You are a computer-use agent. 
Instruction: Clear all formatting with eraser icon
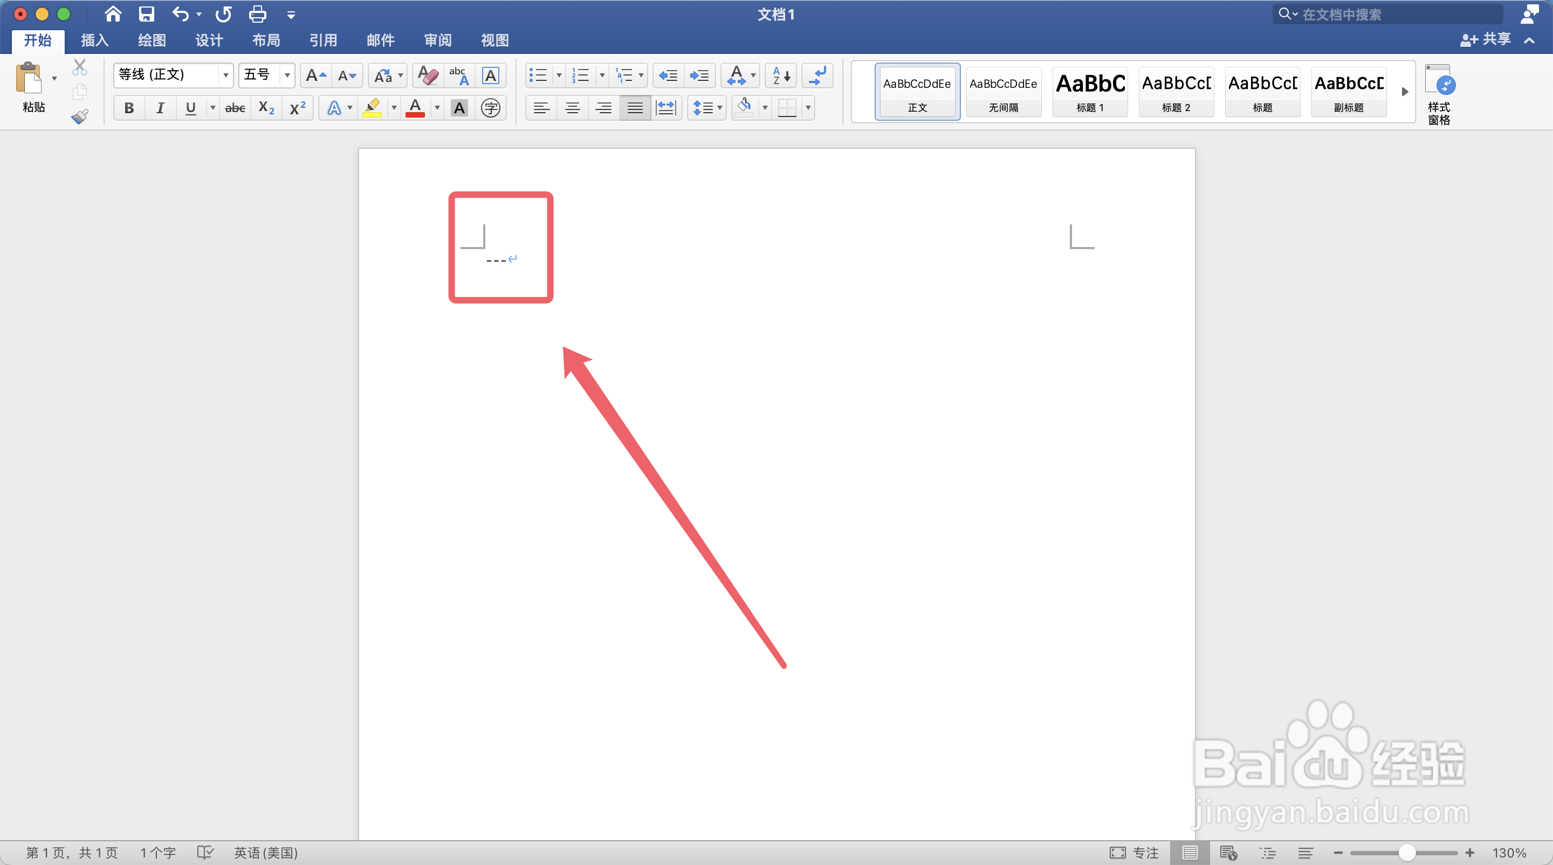(x=428, y=75)
